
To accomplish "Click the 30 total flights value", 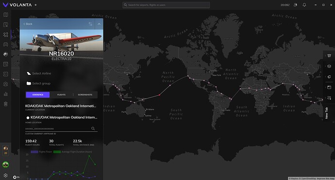I will pyautogui.click(x=51, y=141).
